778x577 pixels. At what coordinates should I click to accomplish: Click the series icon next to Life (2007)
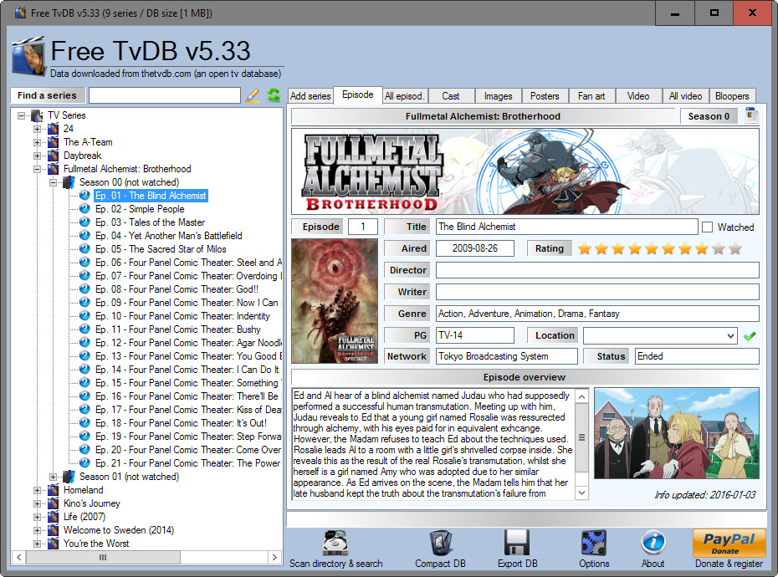pos(53,517)
